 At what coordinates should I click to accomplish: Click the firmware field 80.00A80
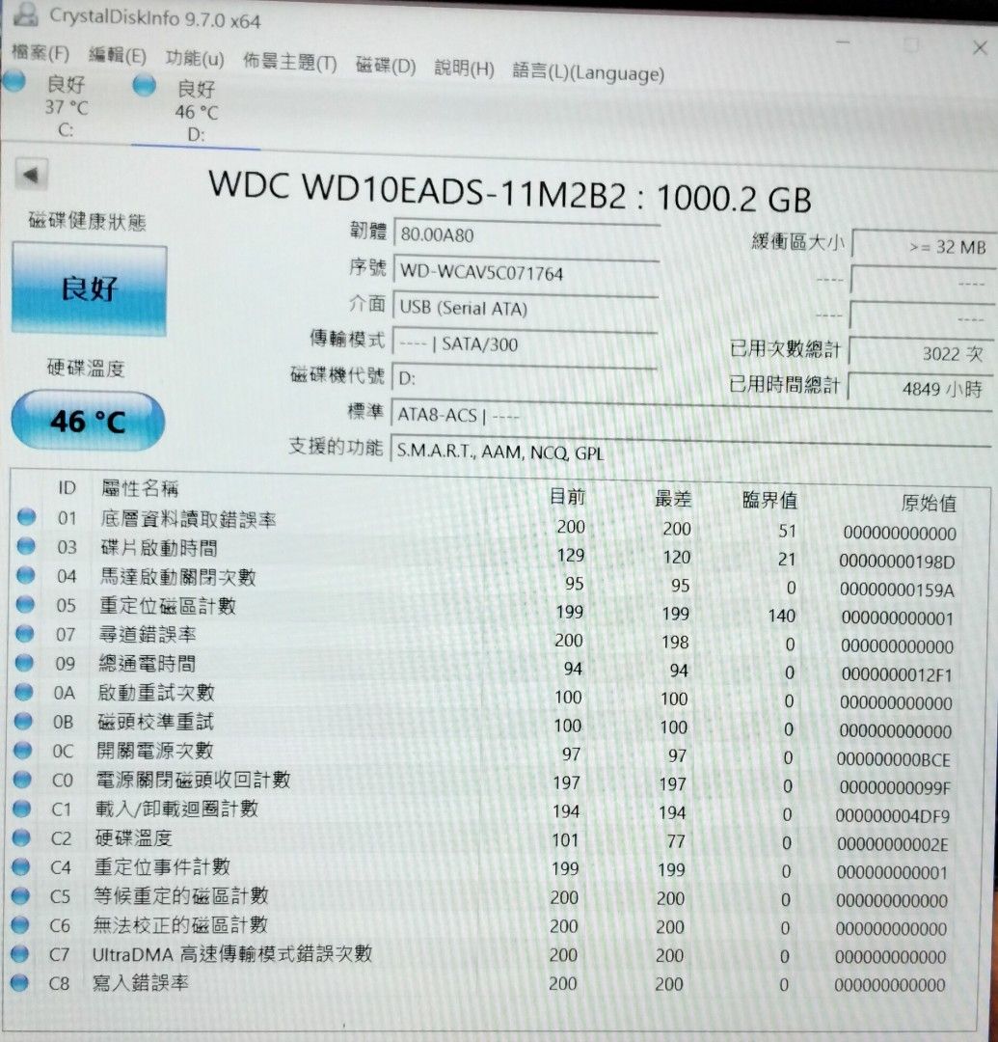[x=526, y=234]
